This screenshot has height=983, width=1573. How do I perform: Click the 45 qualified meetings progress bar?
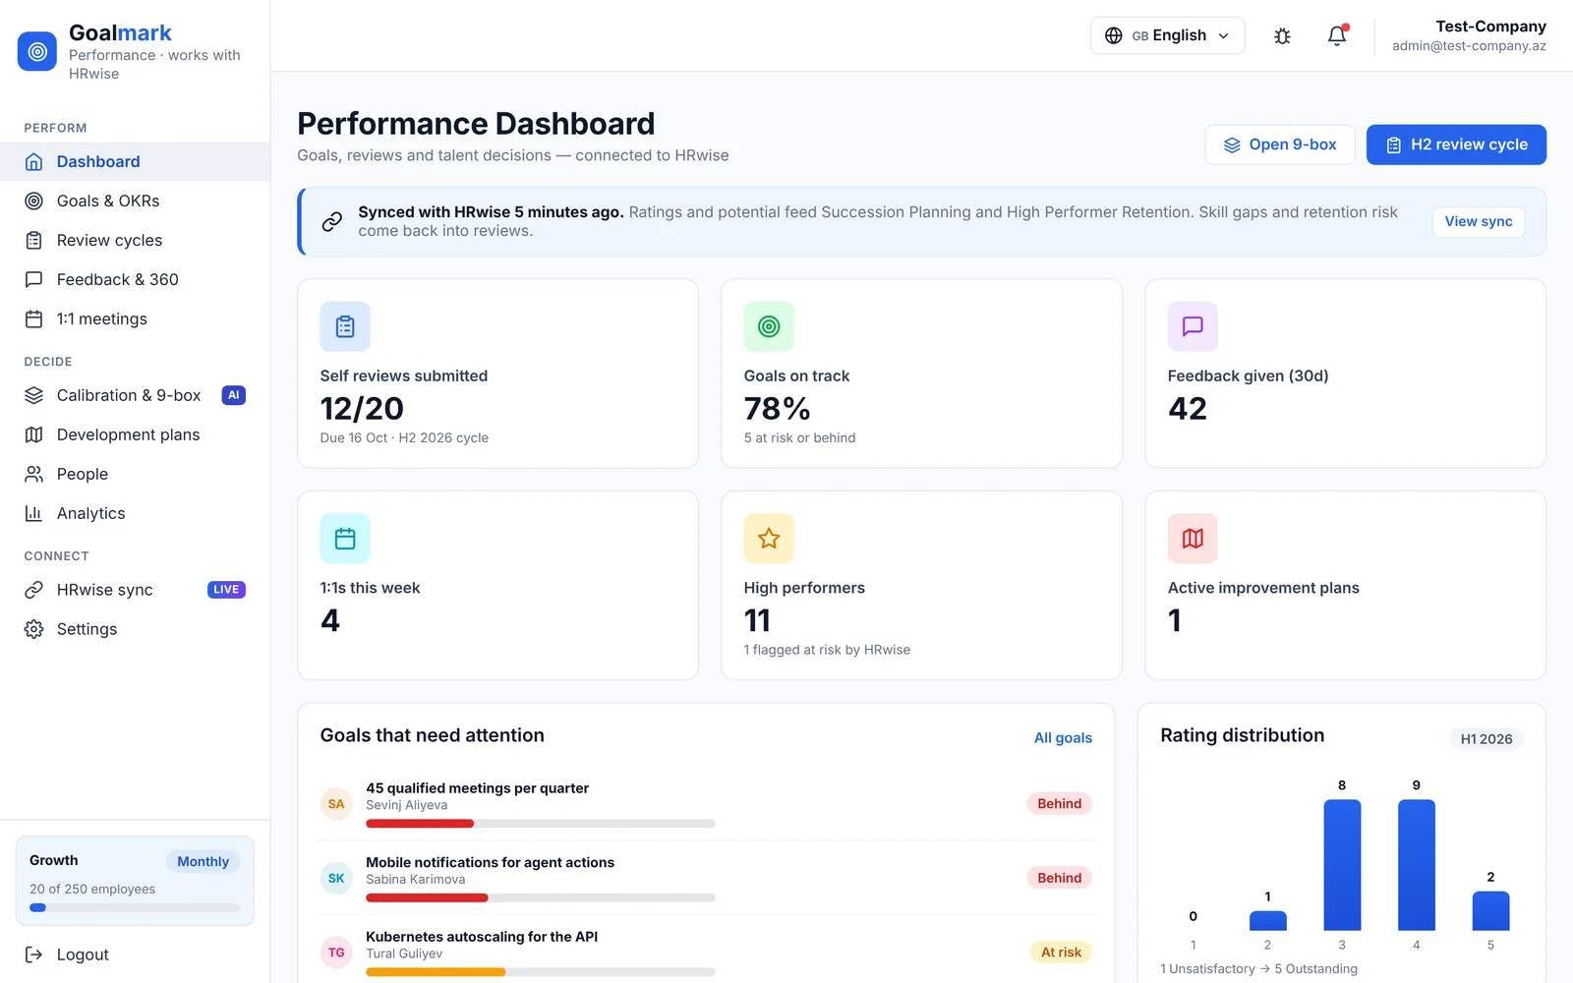(x=541, y=824)
